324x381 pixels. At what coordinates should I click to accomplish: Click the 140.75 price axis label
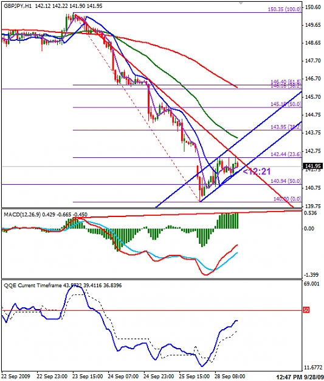tap(312, 188)
